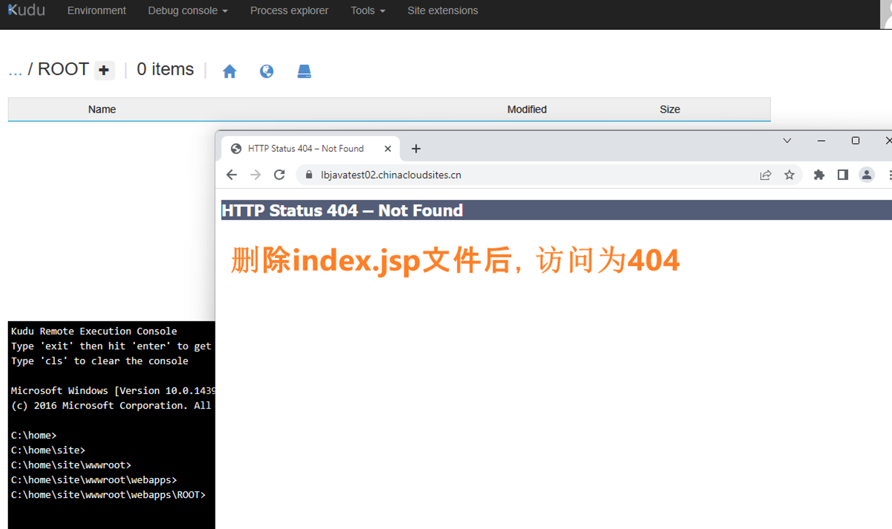Image resolution: width=892 pixels, height=529 pixels.
Task: Bookmark this page with star icon
Action: coord(789,175)
